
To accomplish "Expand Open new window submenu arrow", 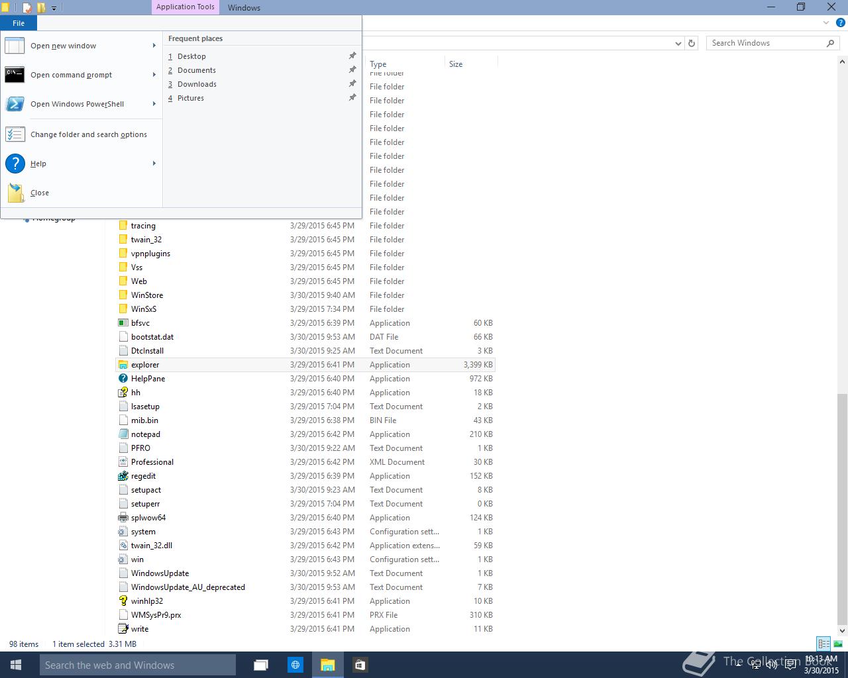I will tap(154, 46).
